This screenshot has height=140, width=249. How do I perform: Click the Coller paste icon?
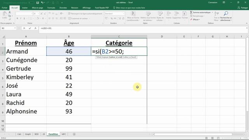pos(5,14)
